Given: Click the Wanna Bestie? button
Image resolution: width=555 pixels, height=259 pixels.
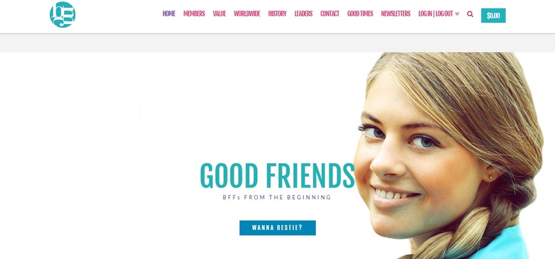Looking at the screenshot, I should (277, 228).
